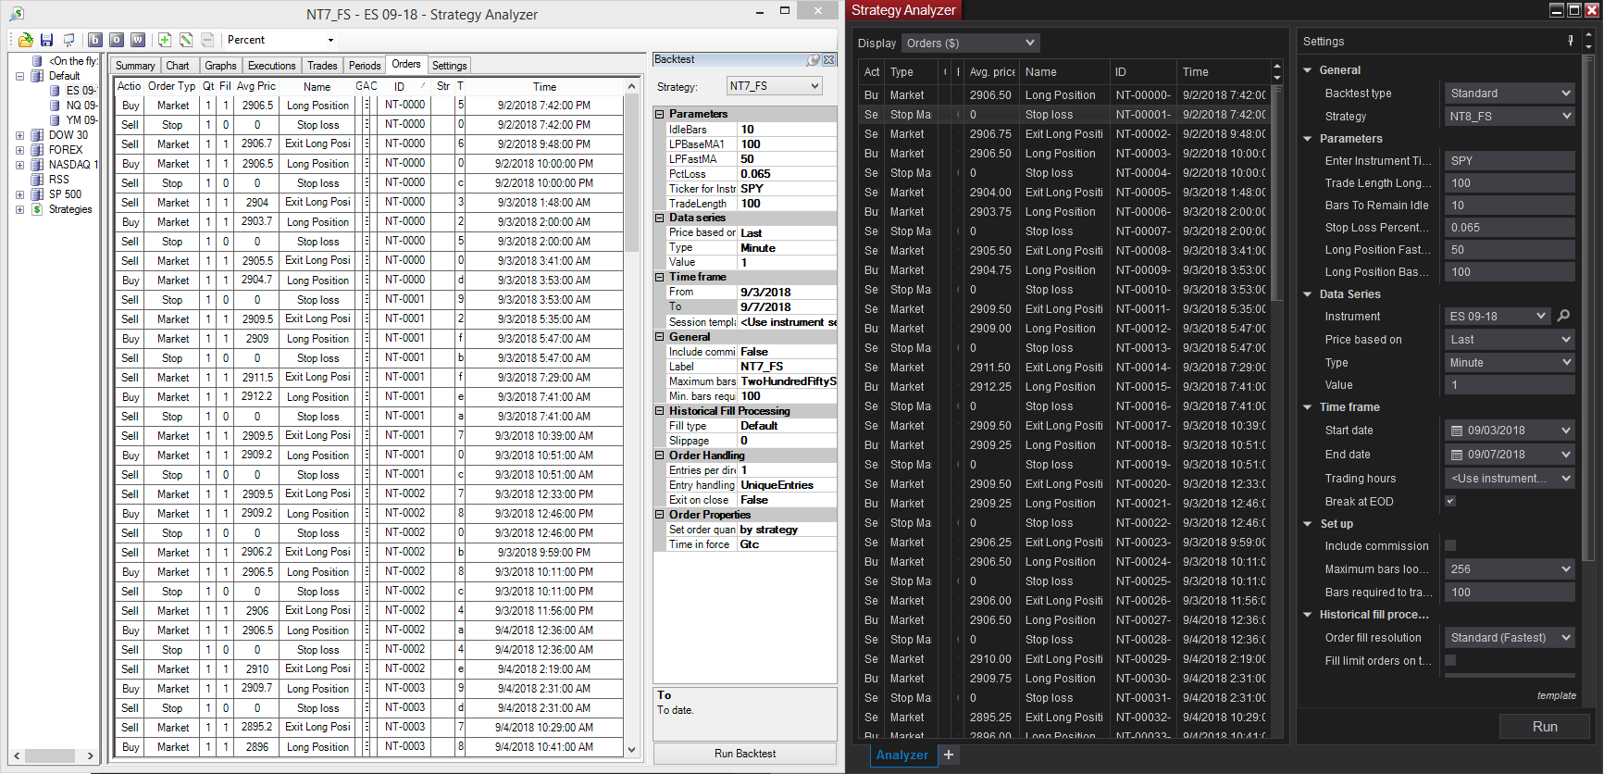Screen dimensions: 1604x774
Task: Click the FOREX list database icon
Action: click(37, 150)
